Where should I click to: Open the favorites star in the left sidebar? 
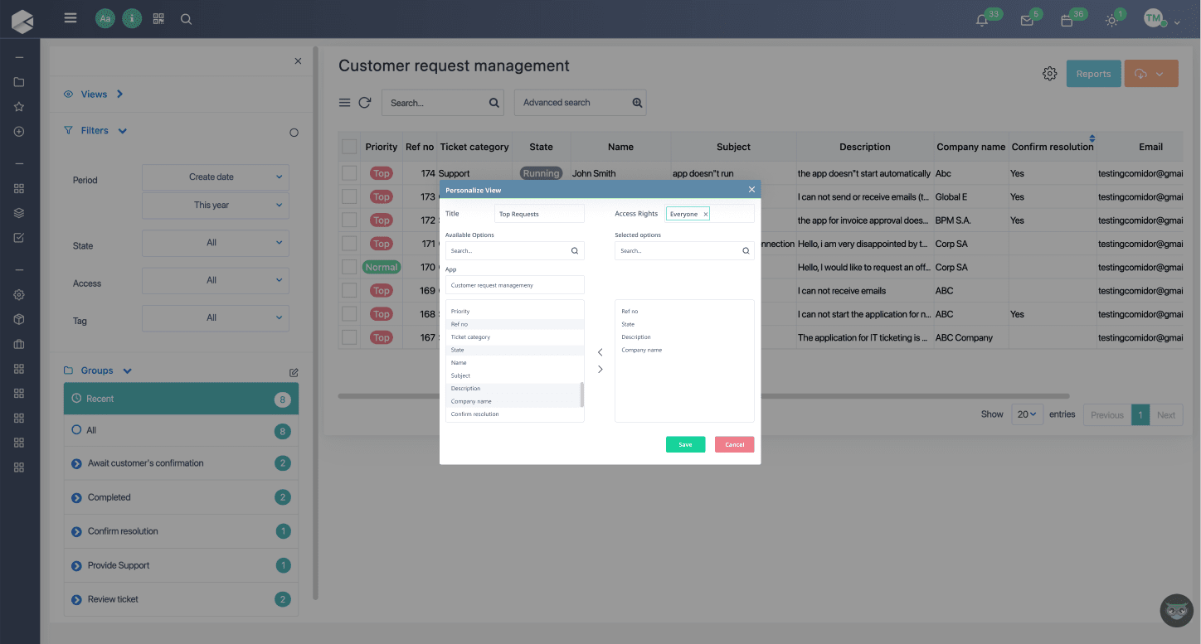click(19, 106)
